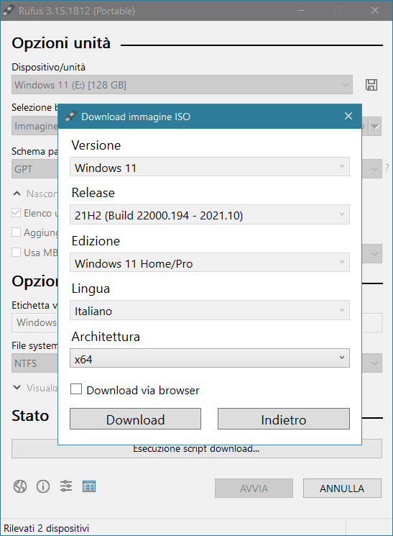Click the Rufus icon in the dialog title

point(70,117)
